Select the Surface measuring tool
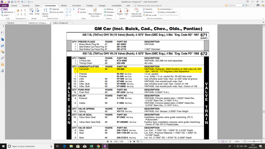 pyautogui.click(x=108, y=15)
